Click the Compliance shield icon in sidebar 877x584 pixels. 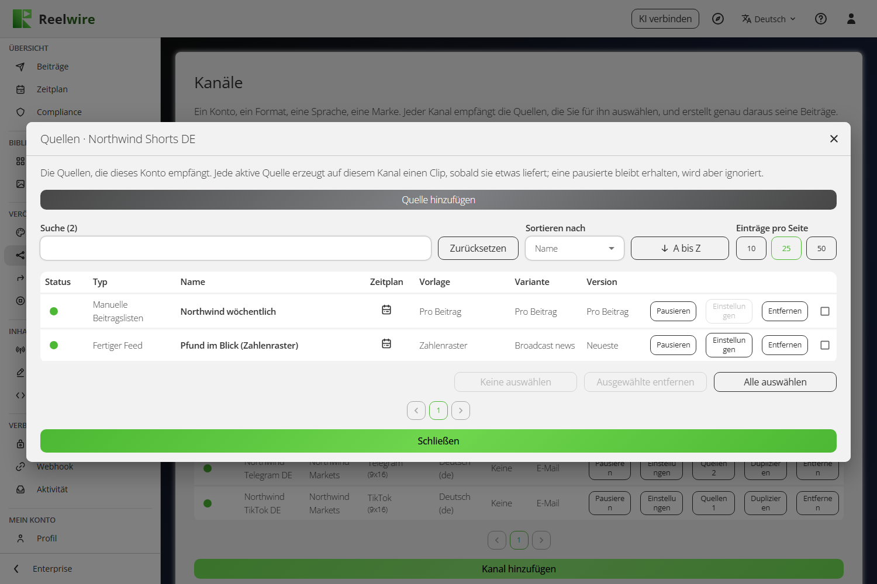20,112
